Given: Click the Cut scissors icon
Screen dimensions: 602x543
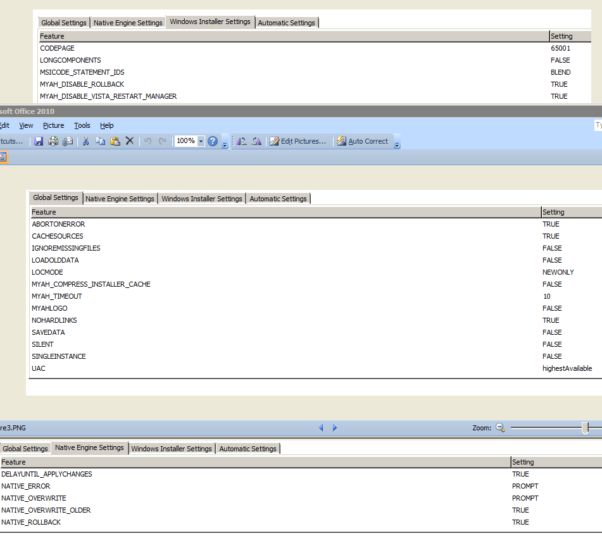Looking at the screenshot, I should coord(86,141).
